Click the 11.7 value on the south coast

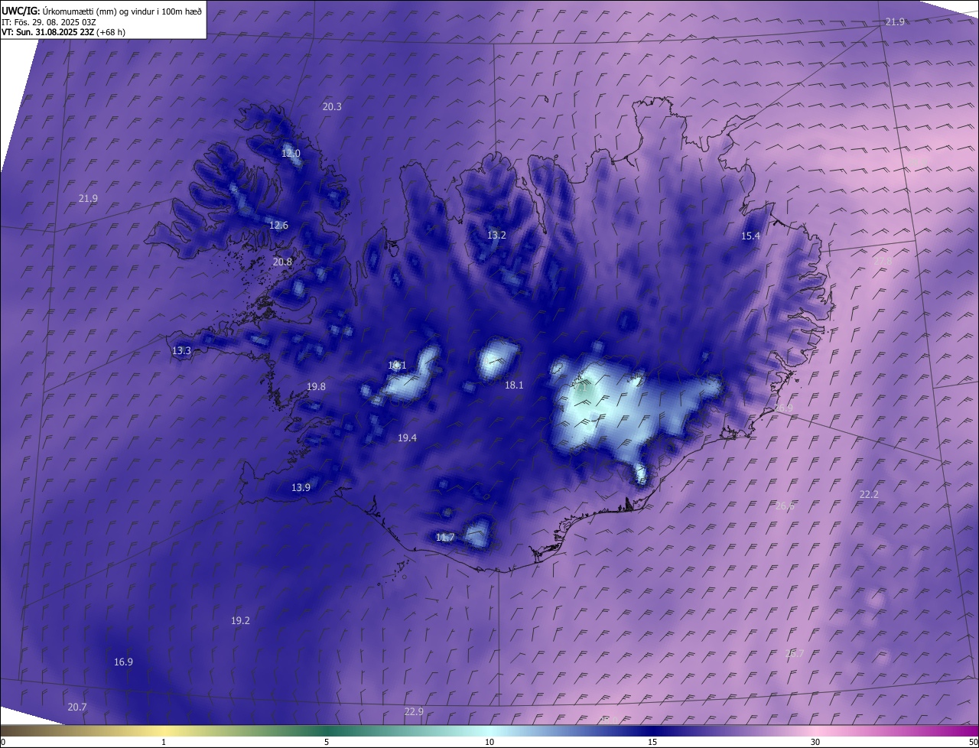[445, 538]
